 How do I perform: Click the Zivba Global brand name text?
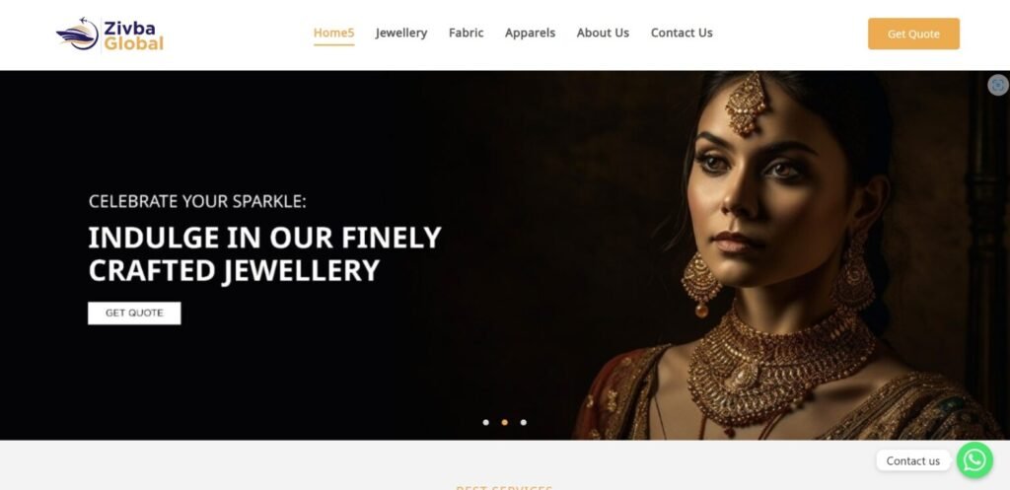(133, 35)
